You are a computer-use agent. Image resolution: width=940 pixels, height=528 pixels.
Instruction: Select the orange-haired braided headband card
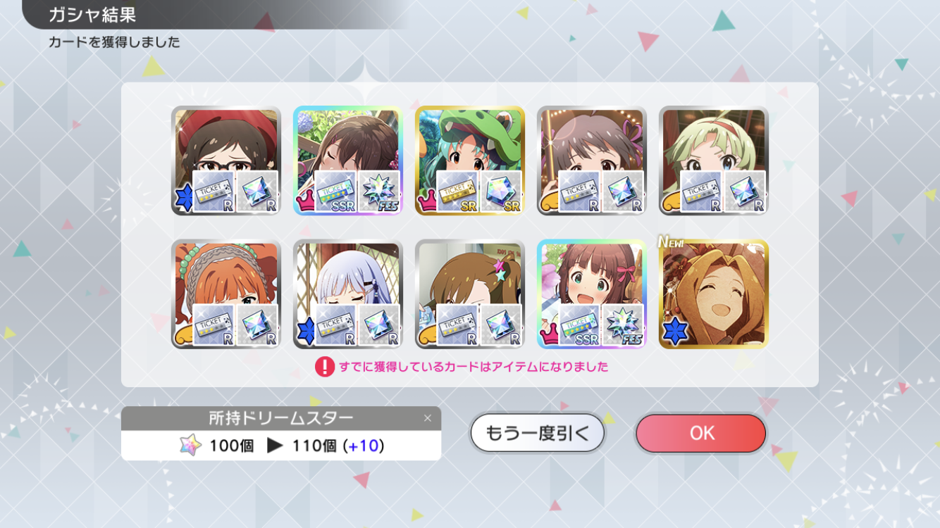pos(225,294)
